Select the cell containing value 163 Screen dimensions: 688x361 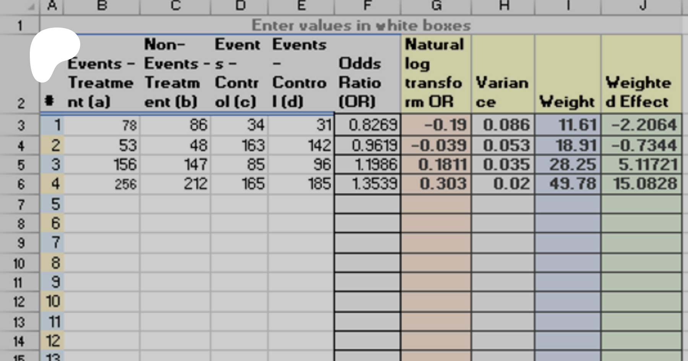239,146
